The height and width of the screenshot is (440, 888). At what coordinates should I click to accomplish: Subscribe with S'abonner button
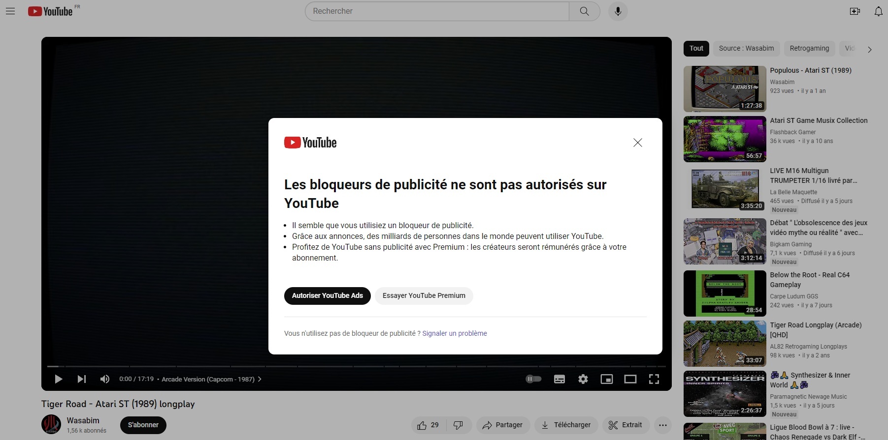point(143,425)
